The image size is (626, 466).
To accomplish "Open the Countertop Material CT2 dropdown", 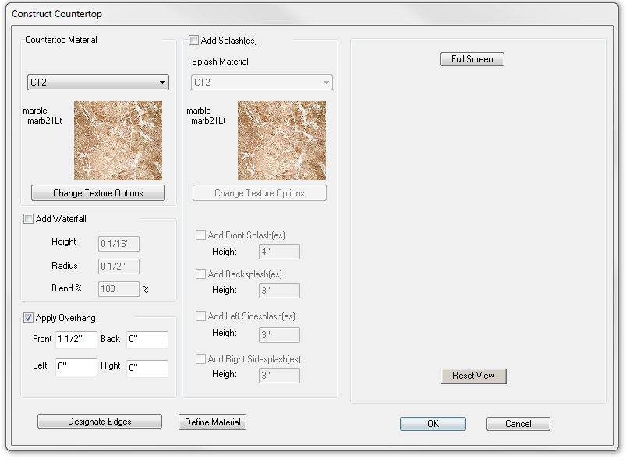I will [x=98, y=83].
